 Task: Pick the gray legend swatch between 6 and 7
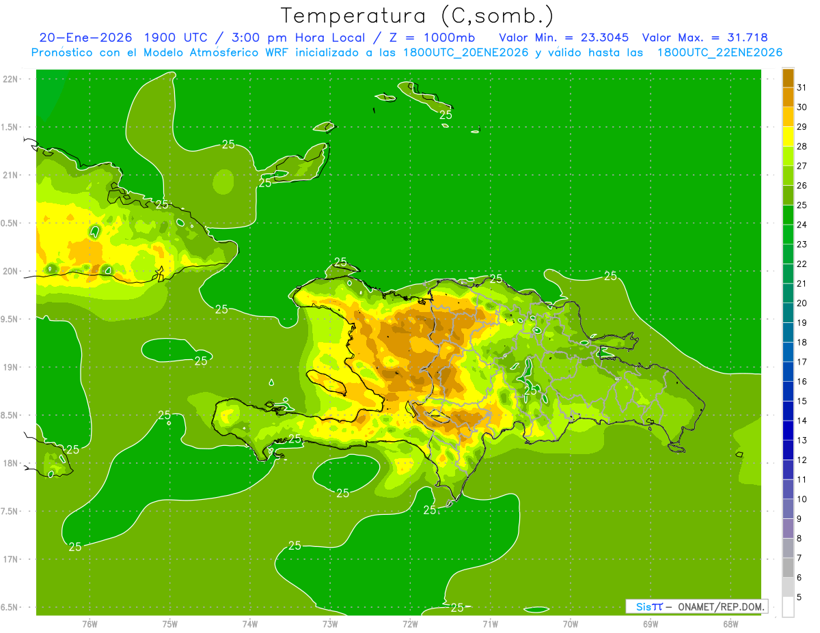click(788, 568)
